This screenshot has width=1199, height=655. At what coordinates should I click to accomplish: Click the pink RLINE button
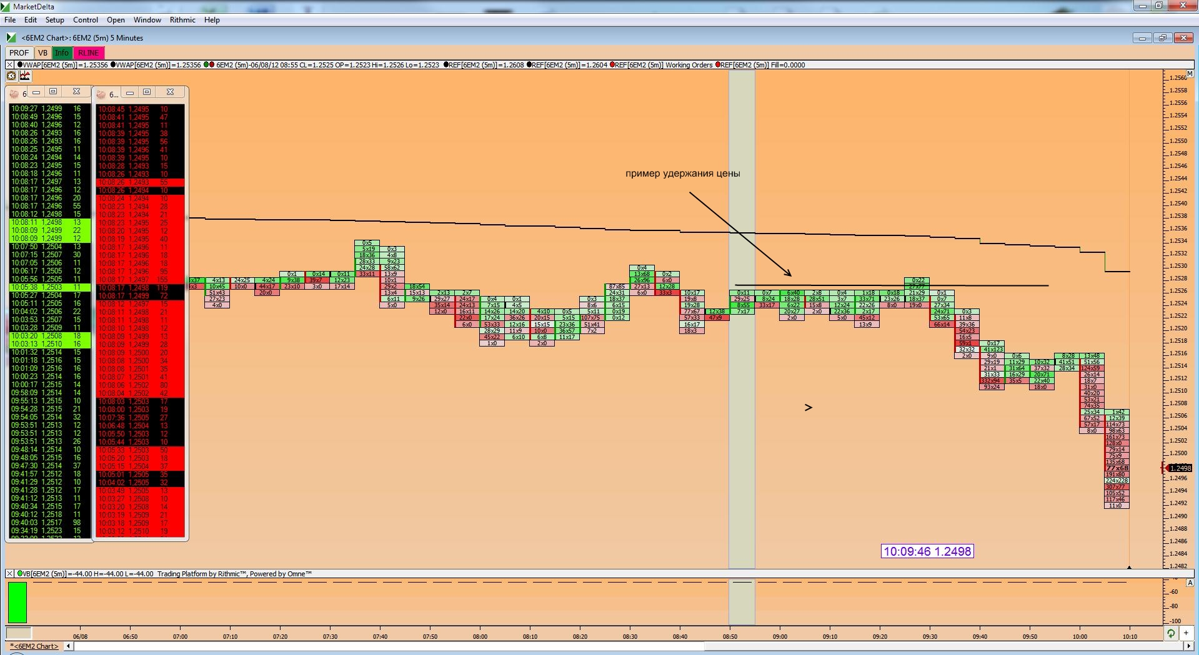(88, 53)
